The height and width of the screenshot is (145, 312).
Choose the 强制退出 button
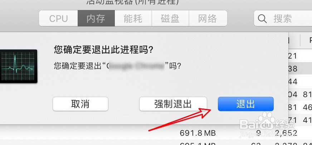(173, 104)
